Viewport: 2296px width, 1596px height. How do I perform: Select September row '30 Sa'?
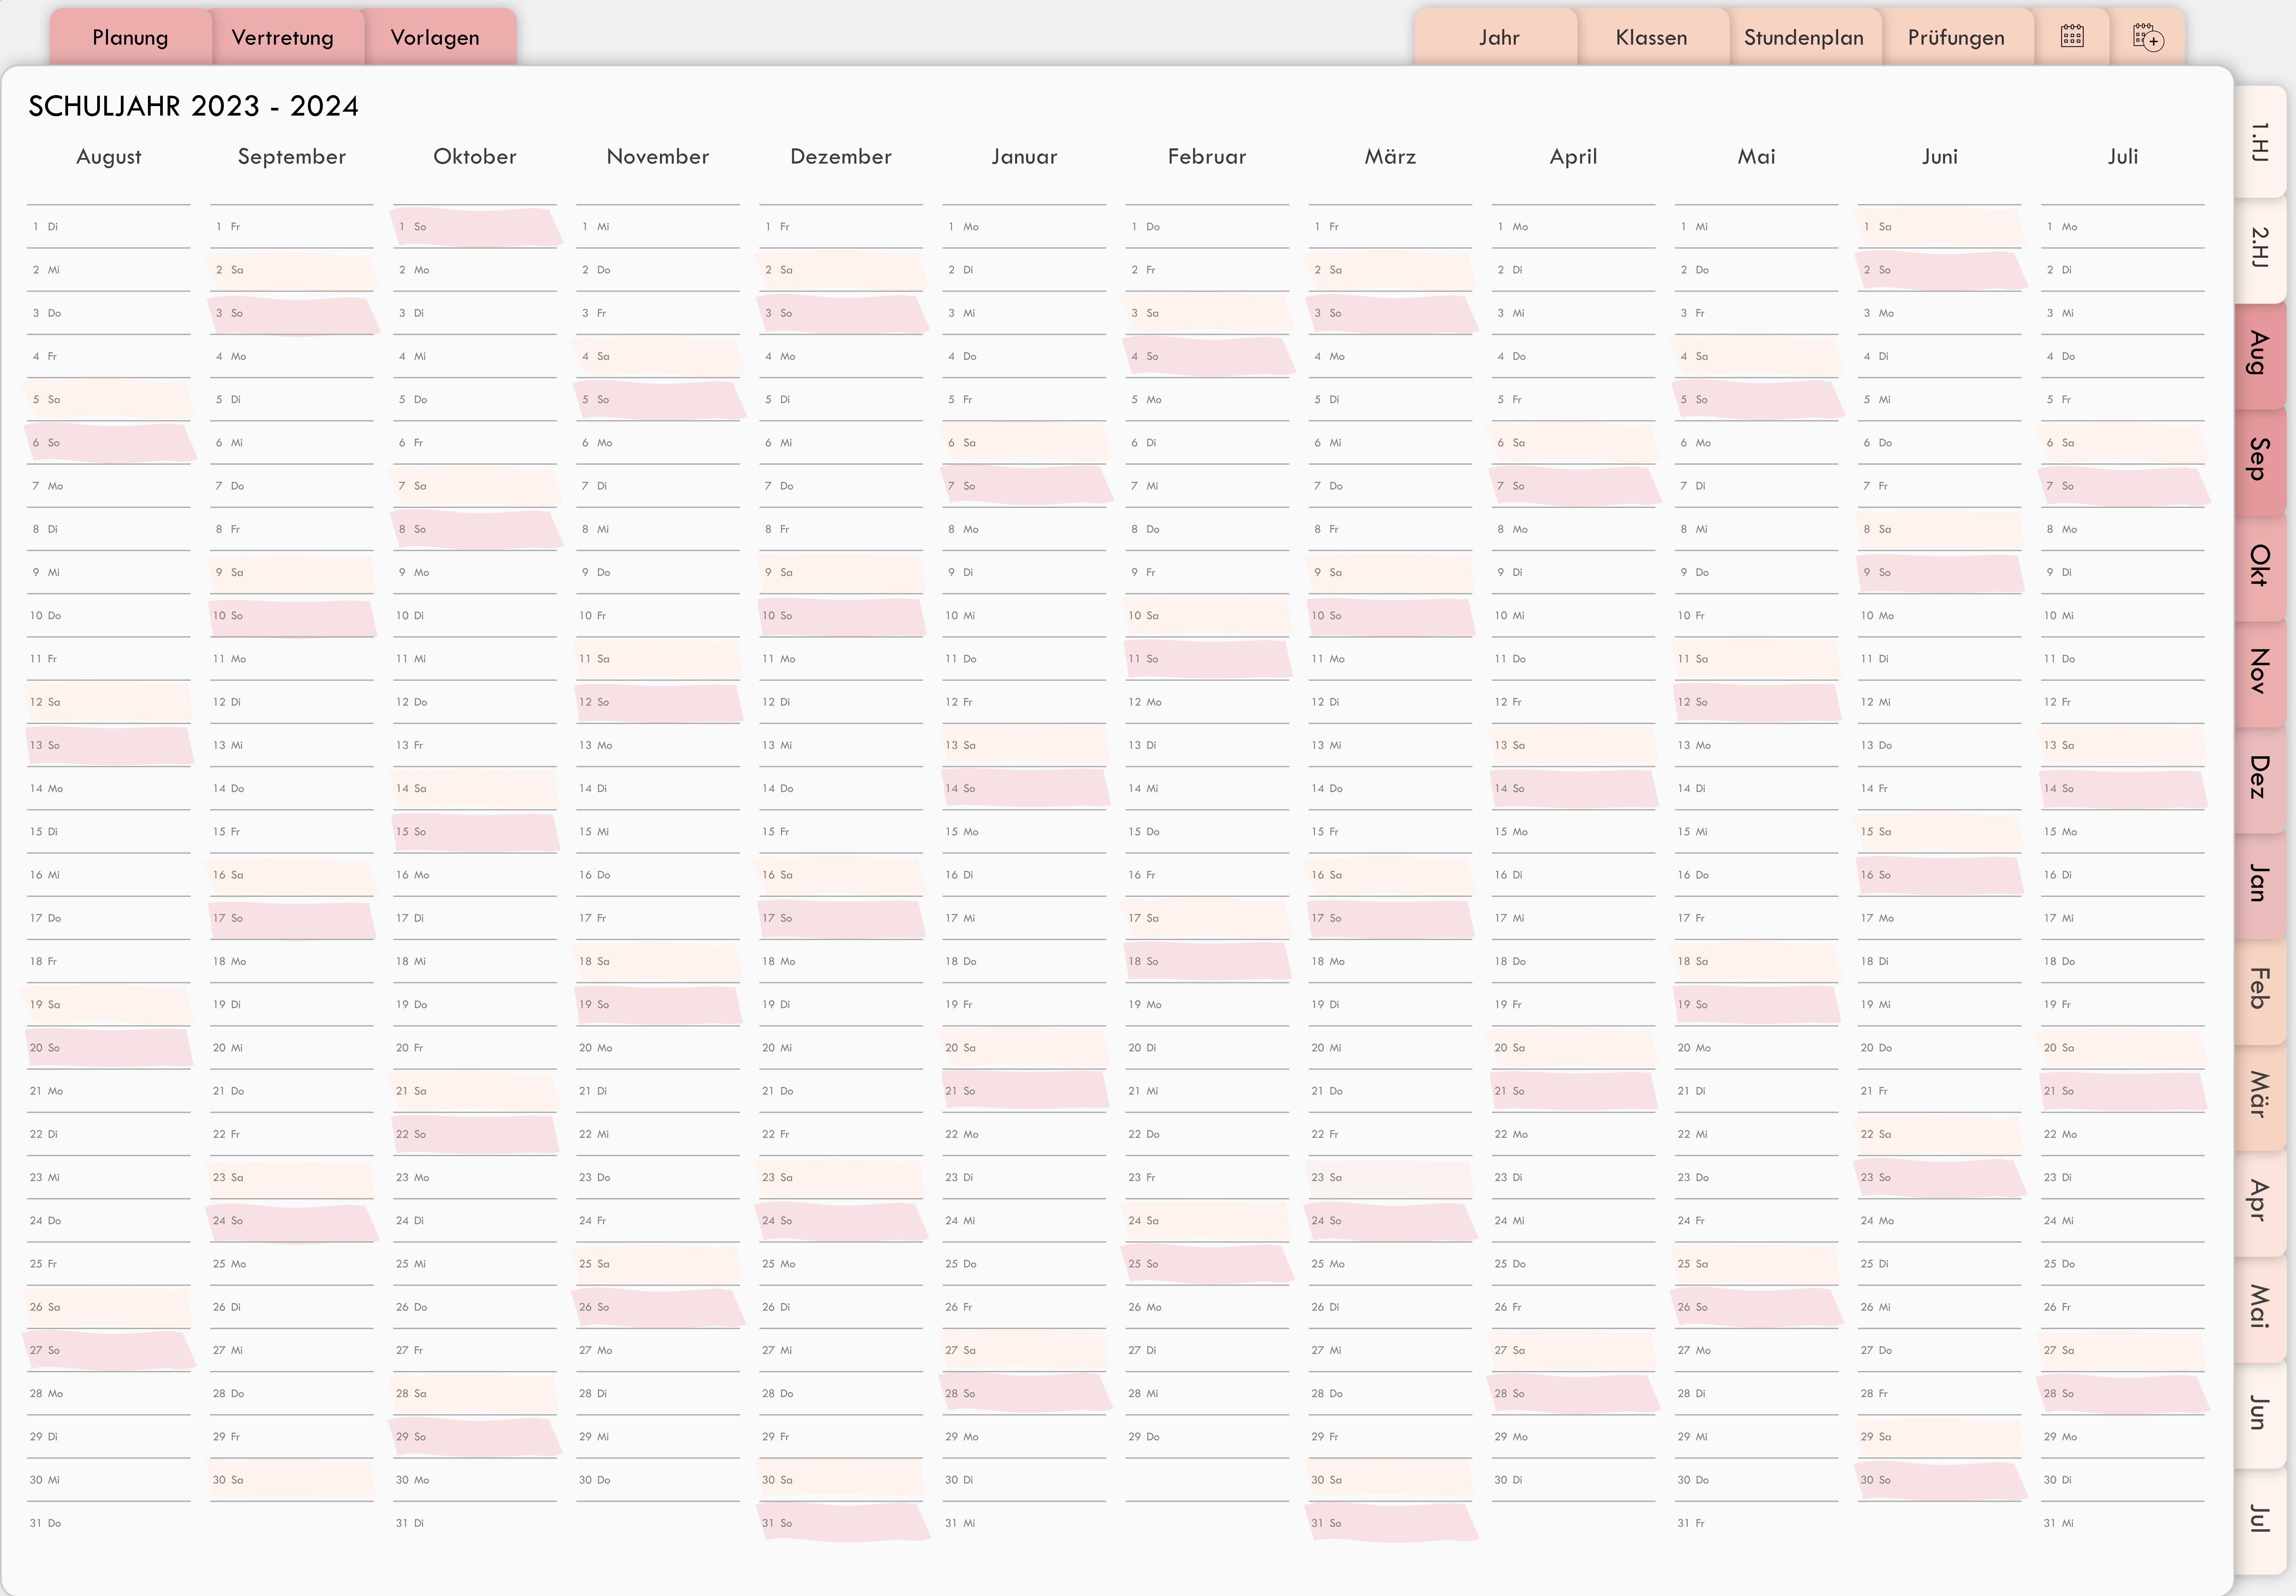[x=292, y=1480]
